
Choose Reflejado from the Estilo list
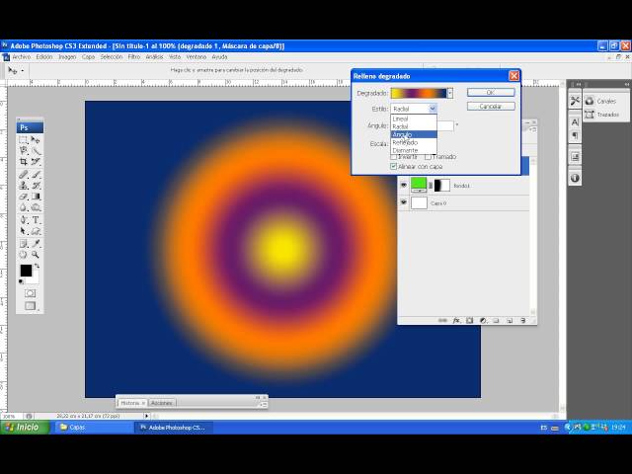(414, 142)
